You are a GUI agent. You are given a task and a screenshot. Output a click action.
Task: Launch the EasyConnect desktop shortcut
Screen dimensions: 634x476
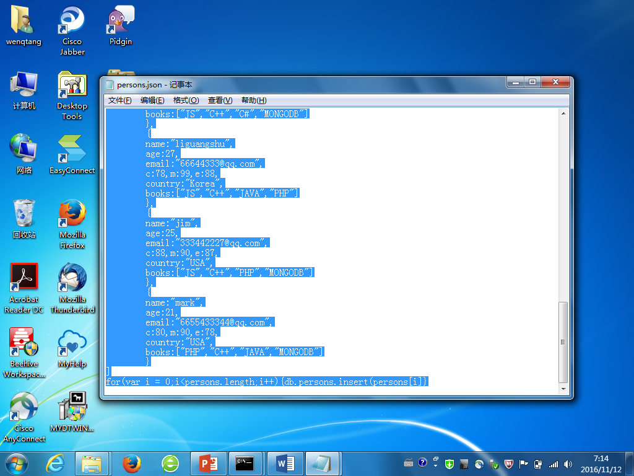[72, 154]
